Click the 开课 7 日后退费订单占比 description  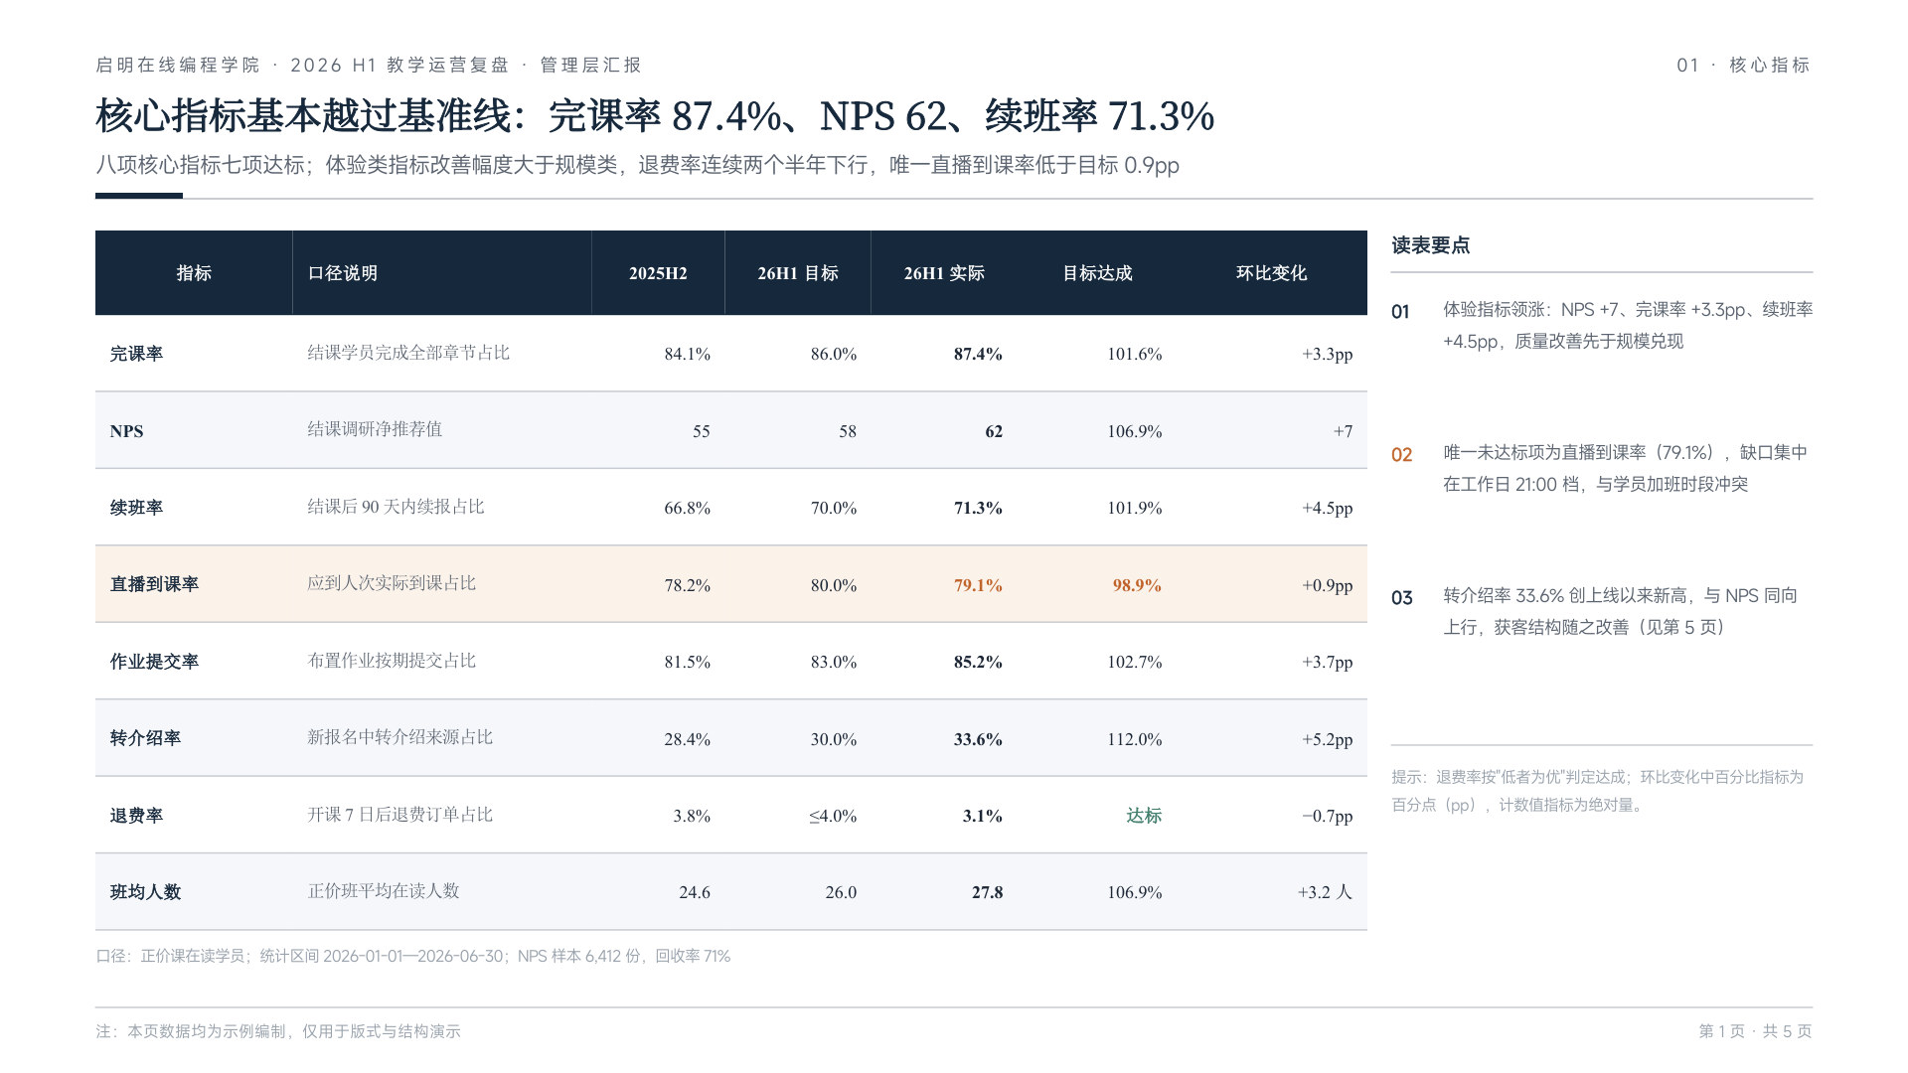pos(399,815)
